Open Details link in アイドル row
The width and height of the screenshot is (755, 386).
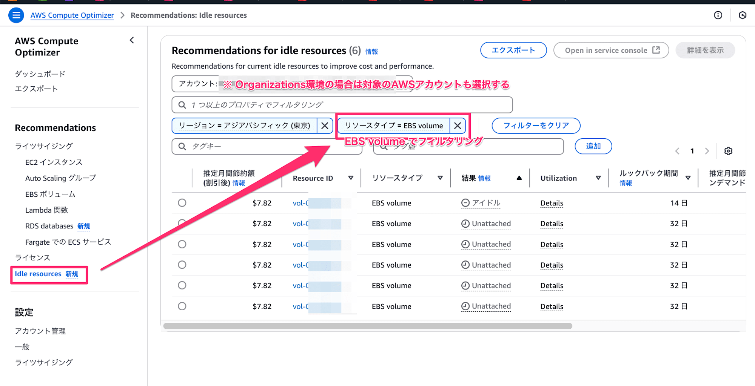pos(552,203)
